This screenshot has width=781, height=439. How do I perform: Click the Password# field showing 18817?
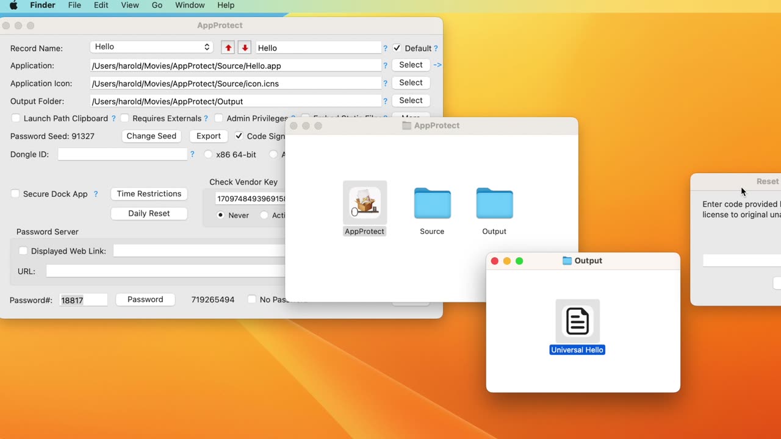point(84,300)
